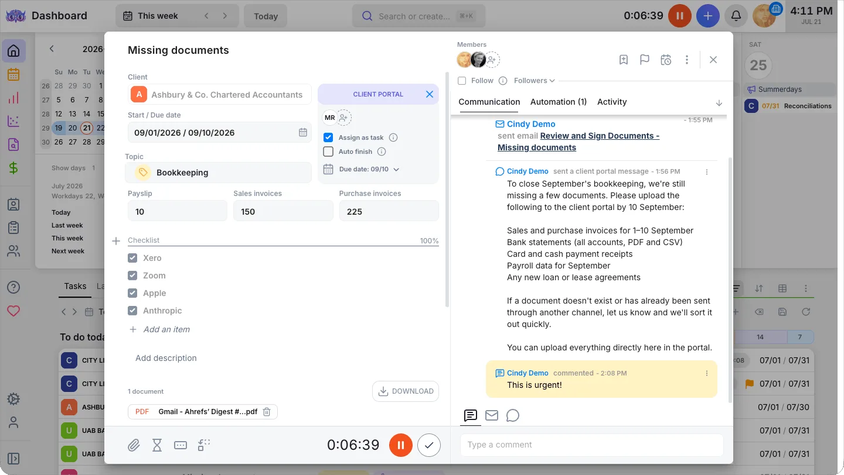Viewport: 844px width, 475px height.
Task: Uncheck Assign as task
Action: tap(328, 137)
